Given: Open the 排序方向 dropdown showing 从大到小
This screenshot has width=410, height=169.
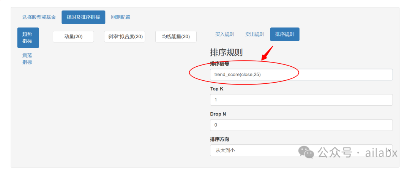Looking at the screenshot, I should (301, 150).
